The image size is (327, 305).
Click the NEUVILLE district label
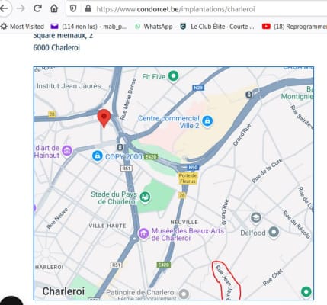[184, 223]
